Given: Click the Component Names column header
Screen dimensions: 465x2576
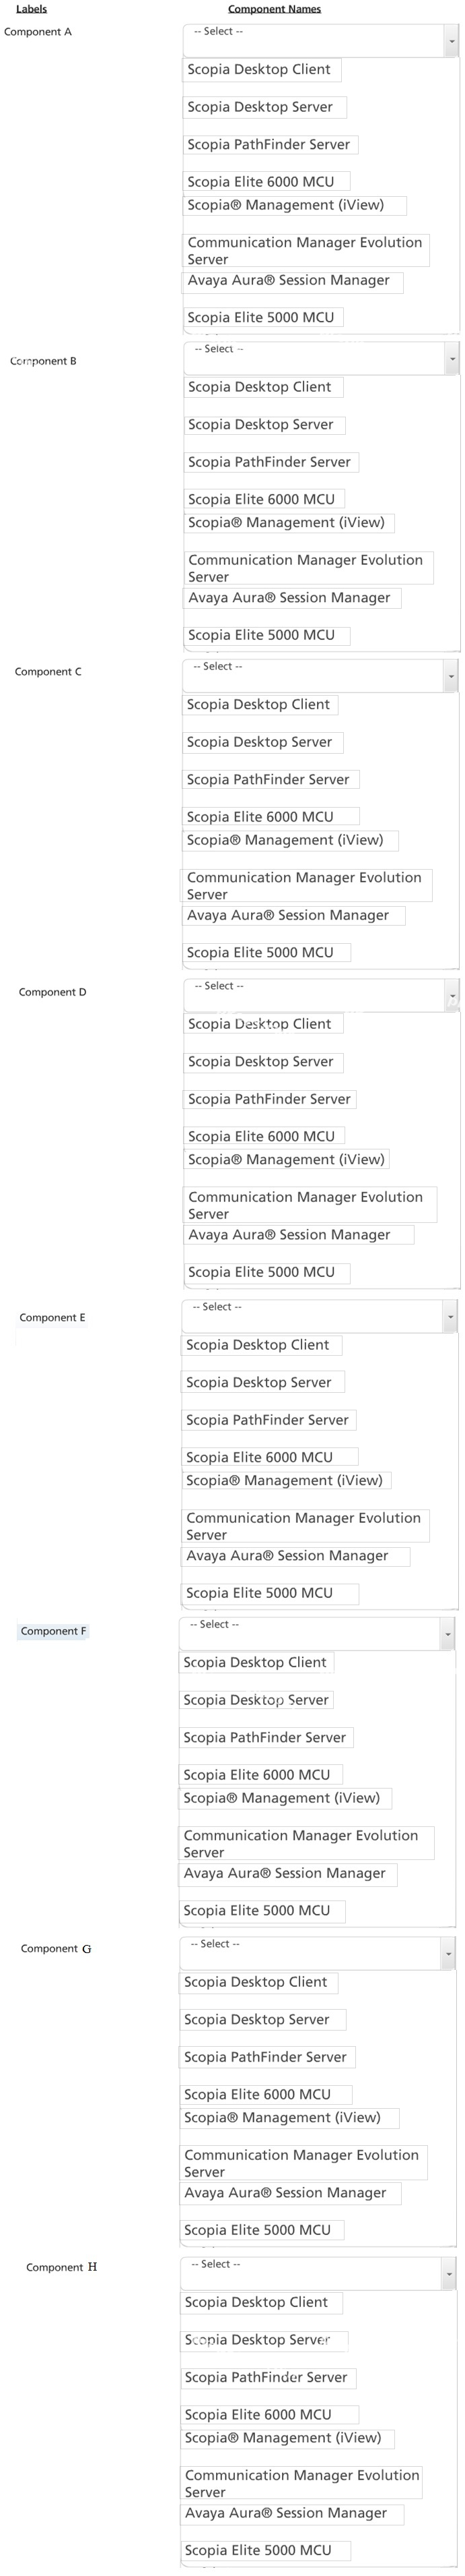Looking at the screenshot, I should coord(275,9).
